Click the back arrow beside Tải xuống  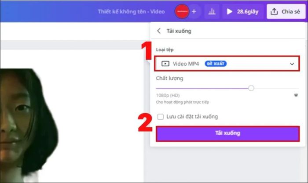159,31
